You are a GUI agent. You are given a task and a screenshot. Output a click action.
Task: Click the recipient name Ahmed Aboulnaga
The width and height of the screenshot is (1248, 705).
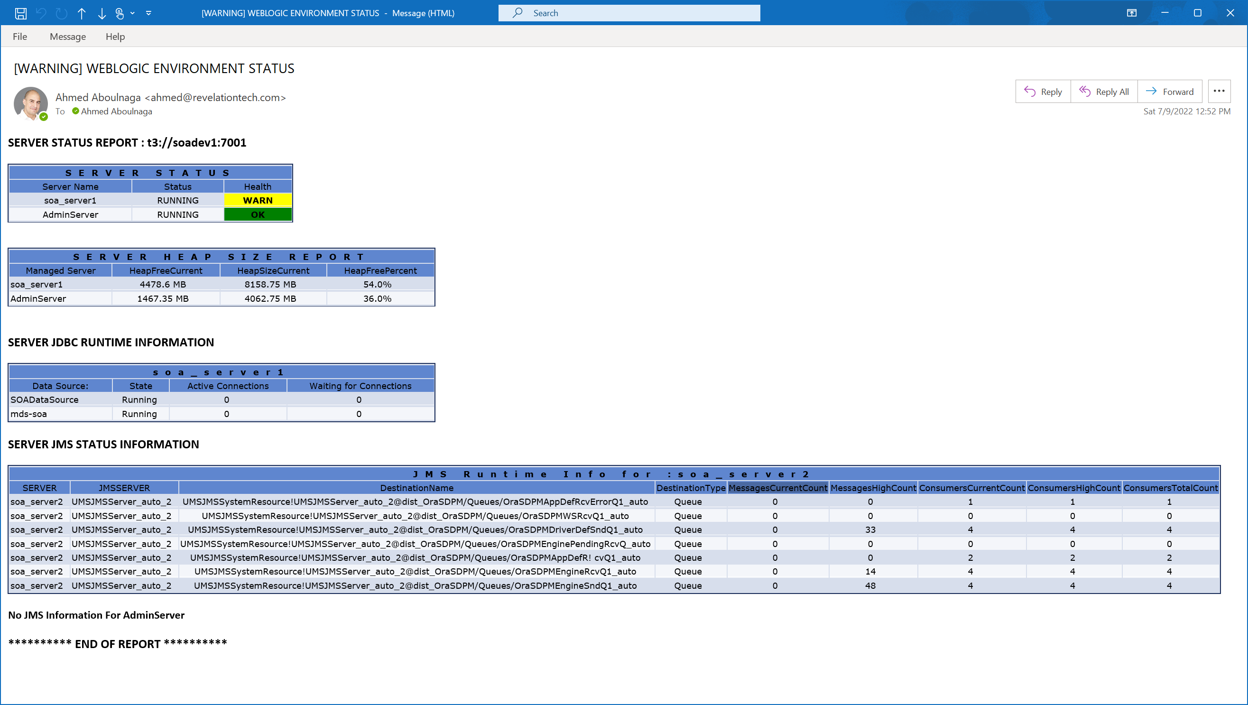[116, 111]
